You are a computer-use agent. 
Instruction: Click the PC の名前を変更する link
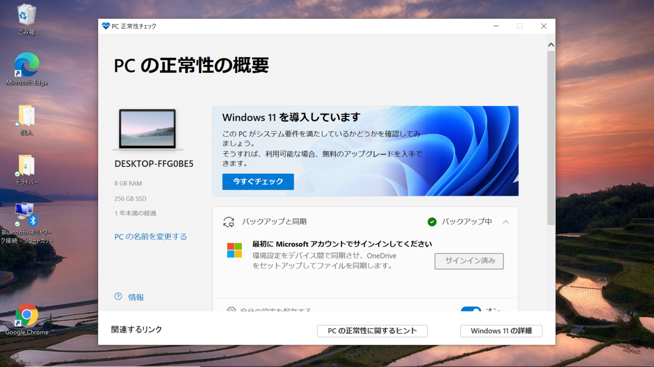coord(150,237)
